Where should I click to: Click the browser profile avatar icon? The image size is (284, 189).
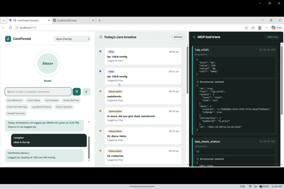(260, 28)
